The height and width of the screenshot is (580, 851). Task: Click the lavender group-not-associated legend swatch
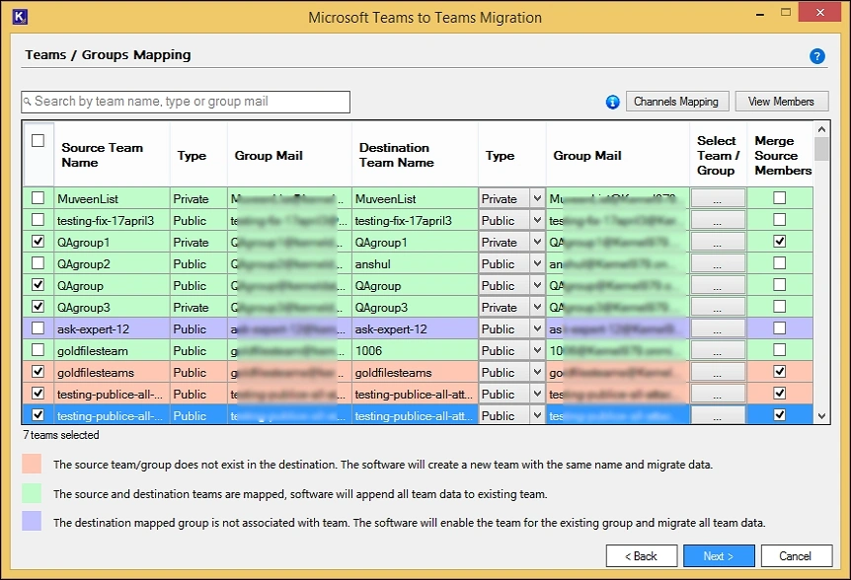click(x=32, y=521)
